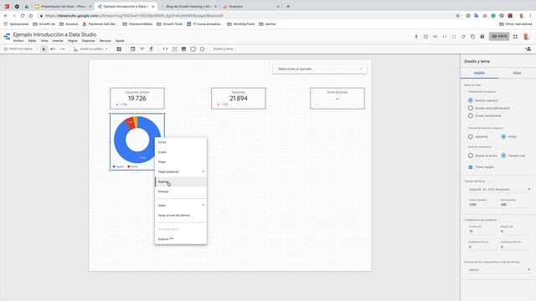Open the help icon
The height and width of the screenshot is (301, 536).
(482, 37)
